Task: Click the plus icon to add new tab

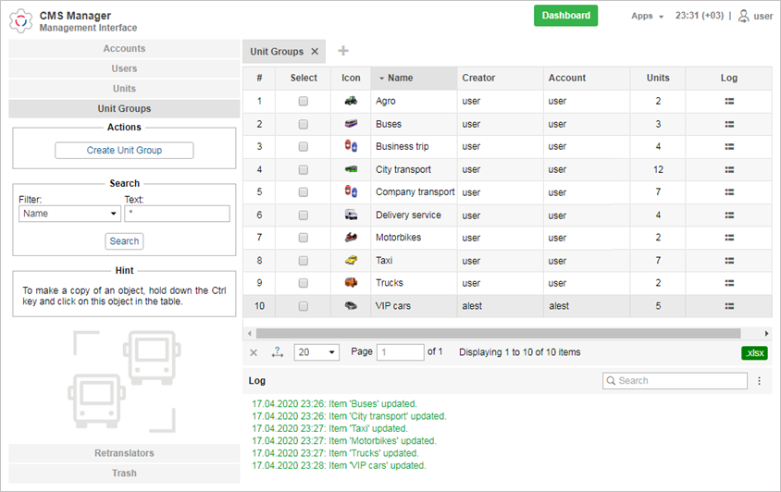Action: tap(343, 51)
